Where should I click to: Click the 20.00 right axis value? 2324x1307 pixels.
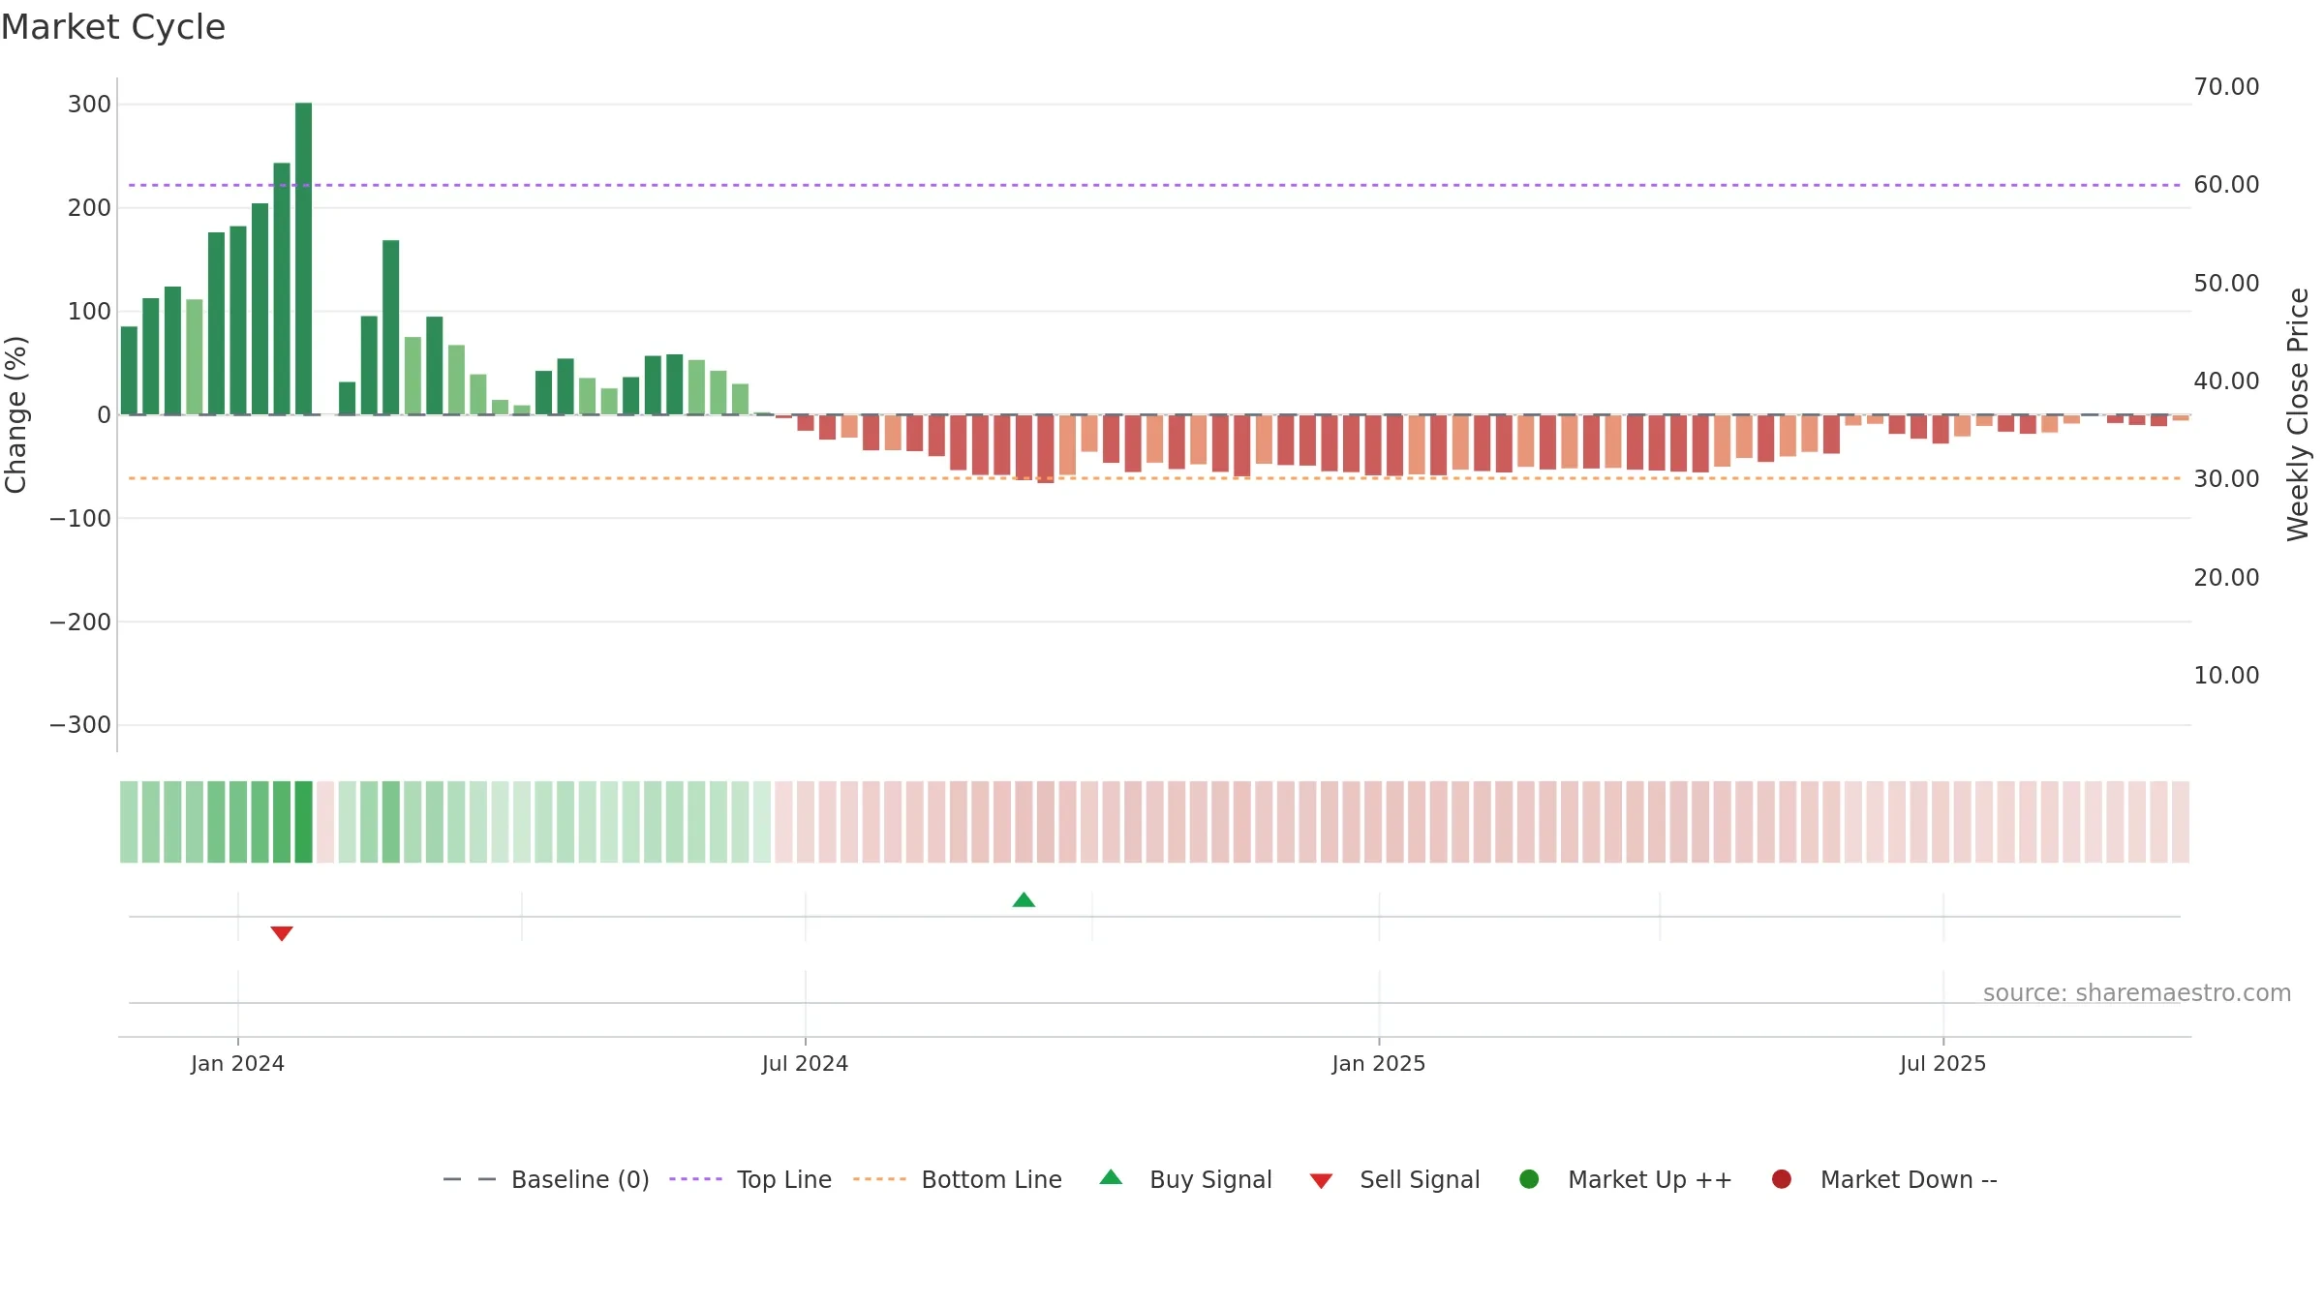[x=2226, y=578]
